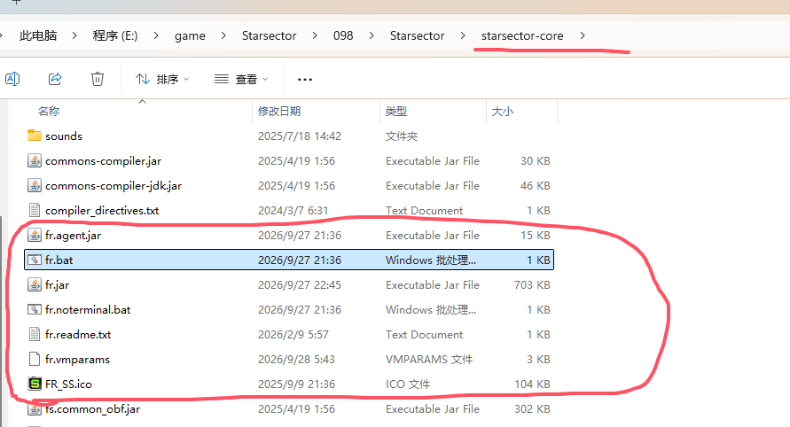Open the 查看 view dropdown

pyautogui.click(x=241, y=79)
